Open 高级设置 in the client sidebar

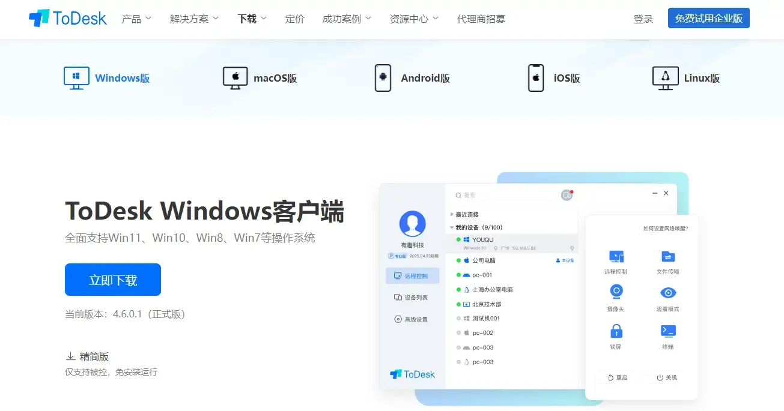[413, 319]
